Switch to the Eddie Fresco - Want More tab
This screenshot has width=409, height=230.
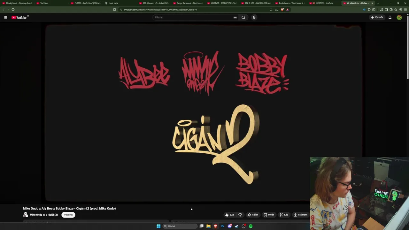[291, 3]
